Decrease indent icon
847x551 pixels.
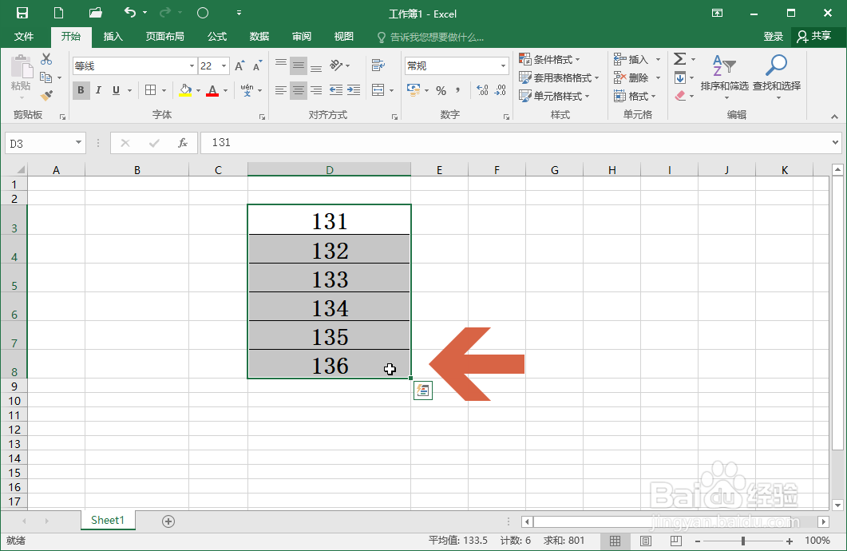(335, 90)
